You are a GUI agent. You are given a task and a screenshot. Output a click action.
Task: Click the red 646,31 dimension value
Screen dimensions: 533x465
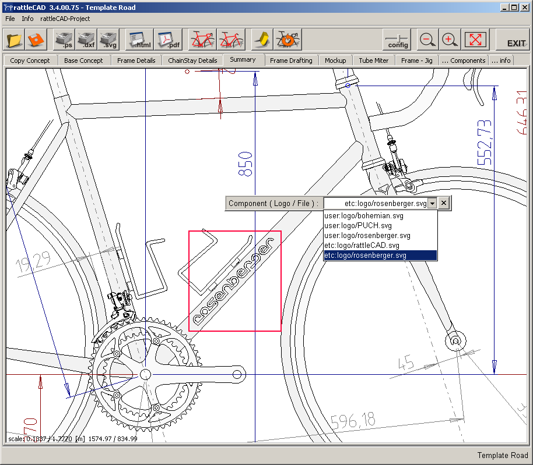[x=522, y=112]
